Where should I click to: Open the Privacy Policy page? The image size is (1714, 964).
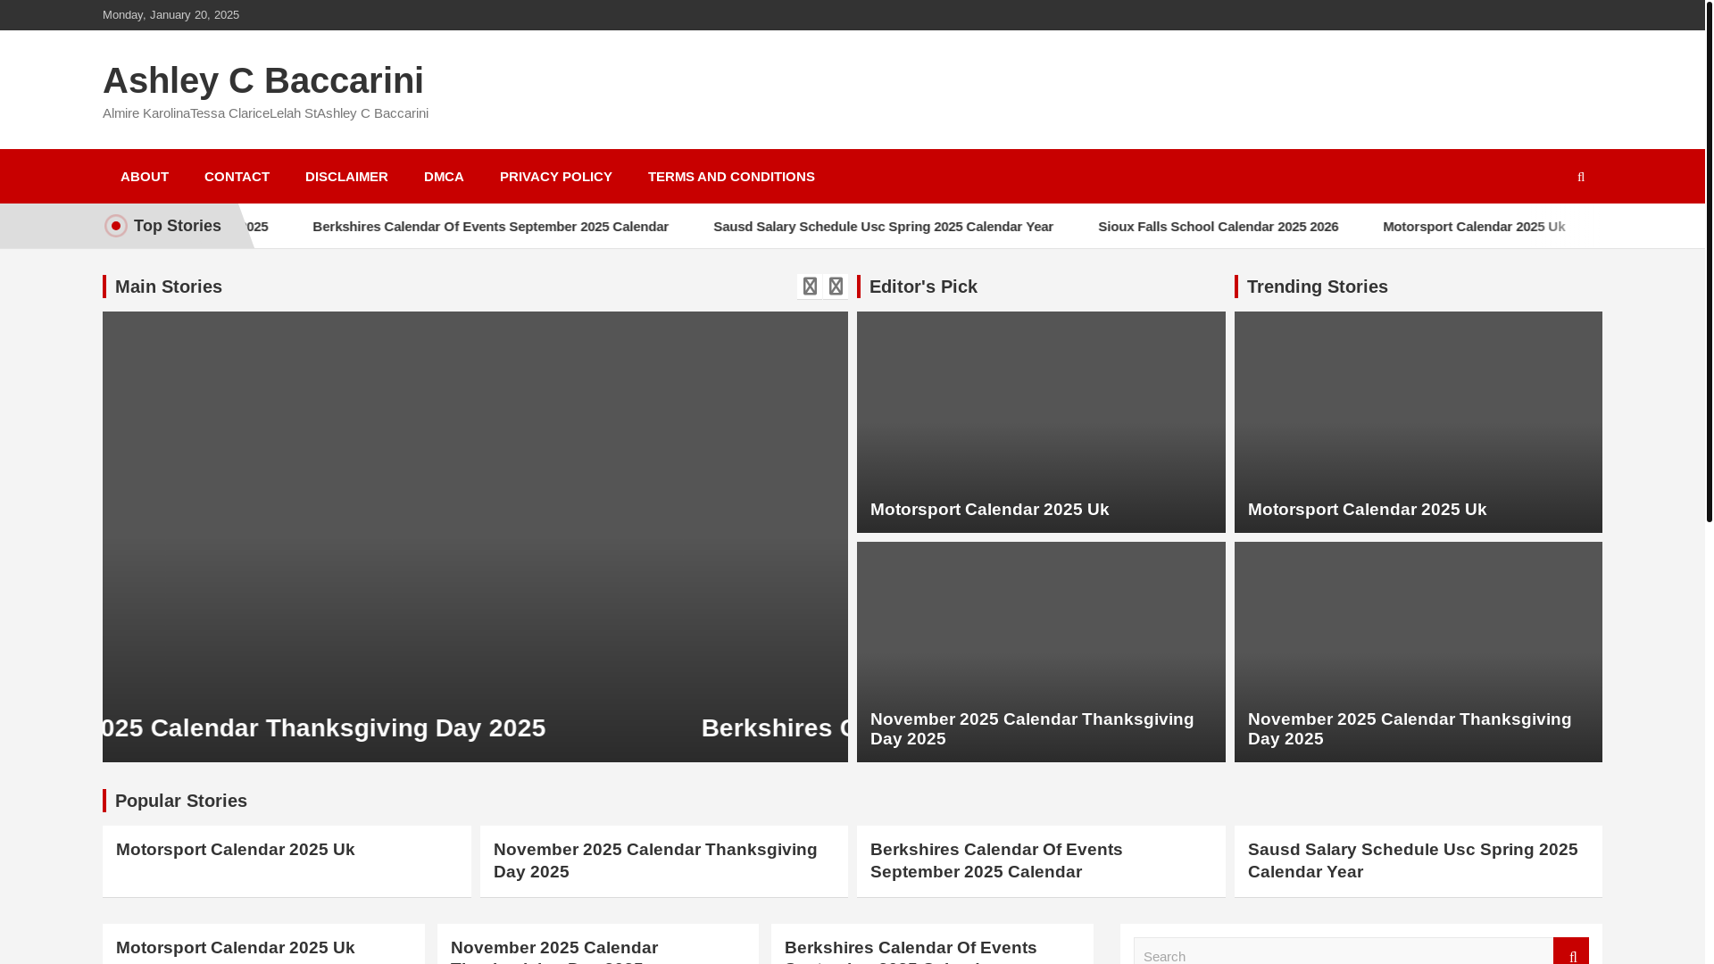click(x=556, y=177)
